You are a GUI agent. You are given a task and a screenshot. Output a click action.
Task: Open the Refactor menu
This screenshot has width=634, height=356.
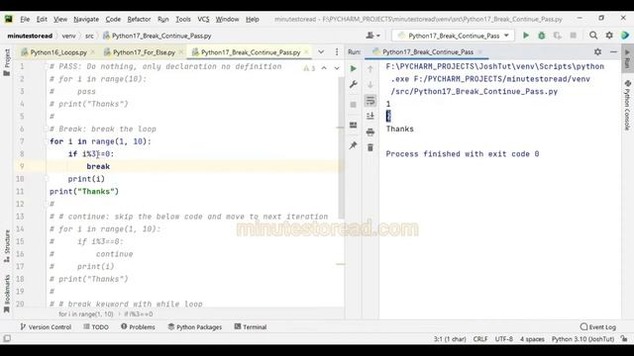139,19
